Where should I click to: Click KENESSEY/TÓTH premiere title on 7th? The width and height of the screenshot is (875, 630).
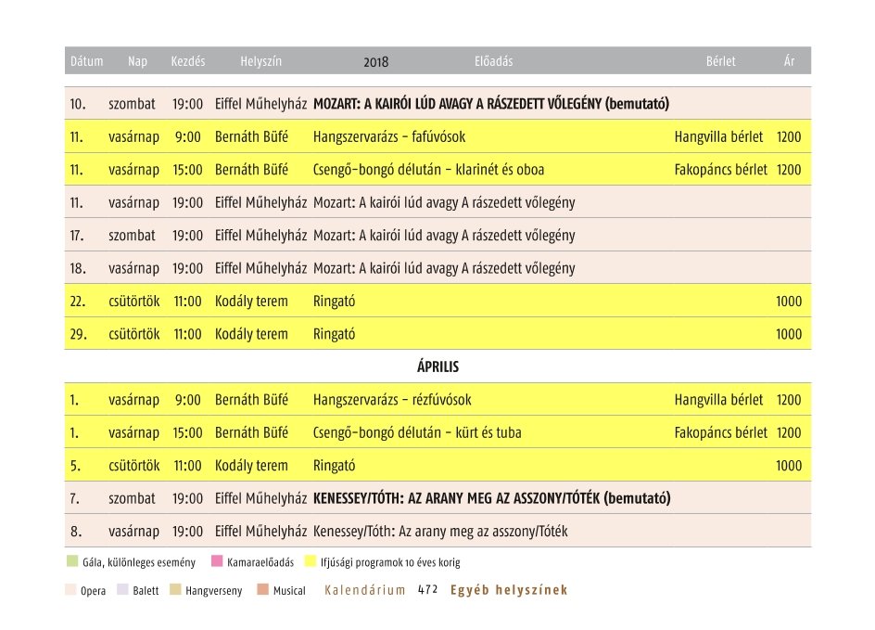[x=491, y=498]
